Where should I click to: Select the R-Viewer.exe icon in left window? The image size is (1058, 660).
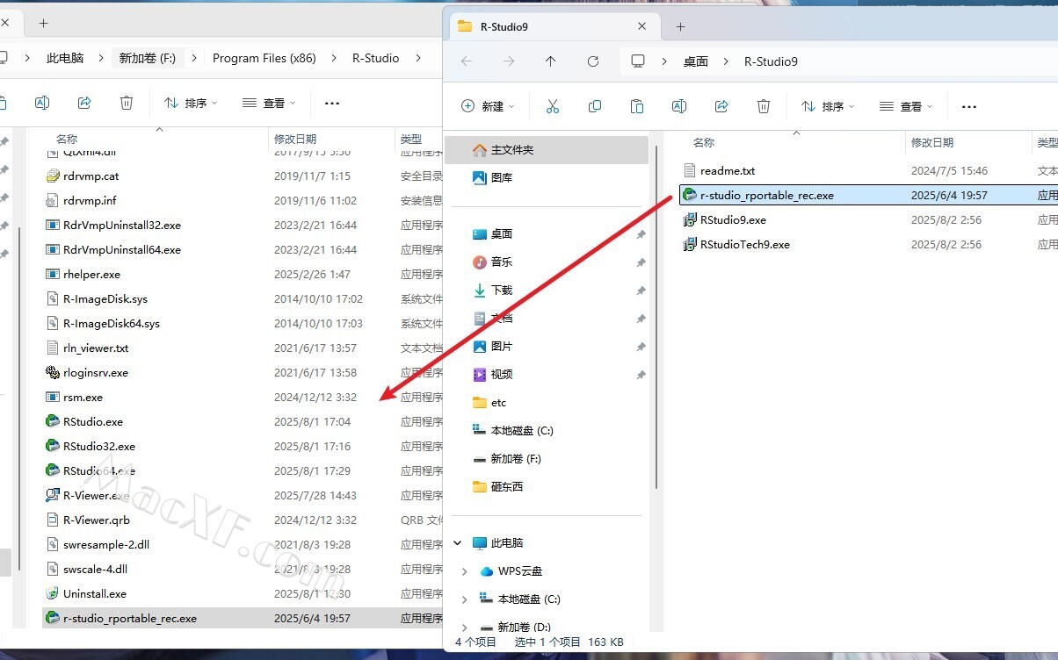click(x=53, y=496)
